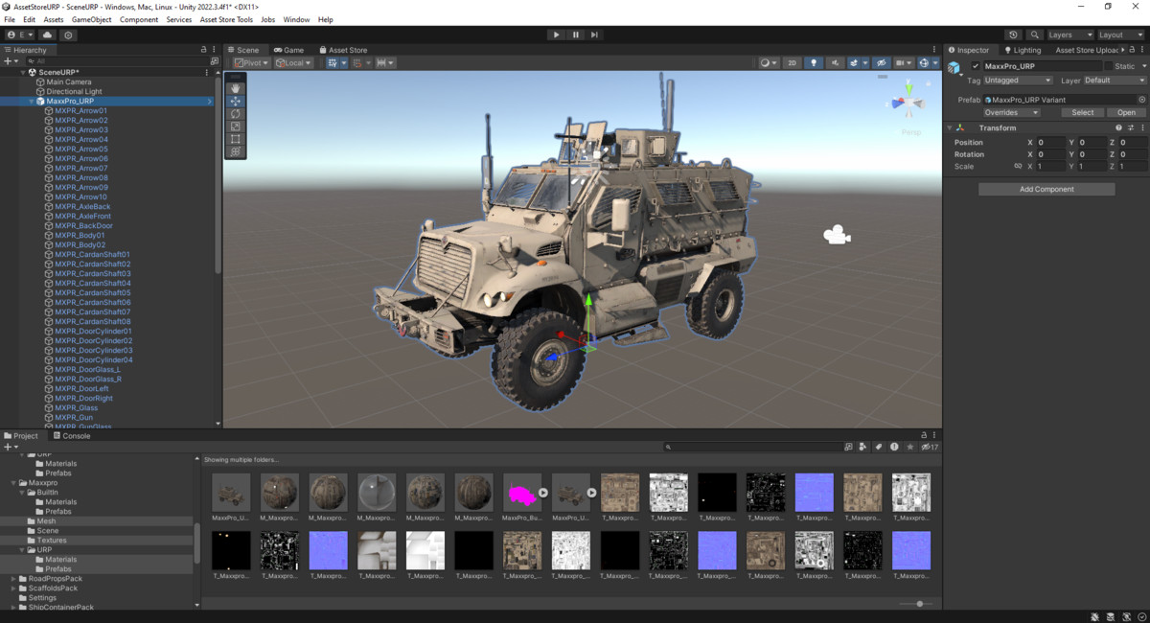Toggle 2D scene view mode
This screenshot has height=623, width=1150.
(792, 63)
